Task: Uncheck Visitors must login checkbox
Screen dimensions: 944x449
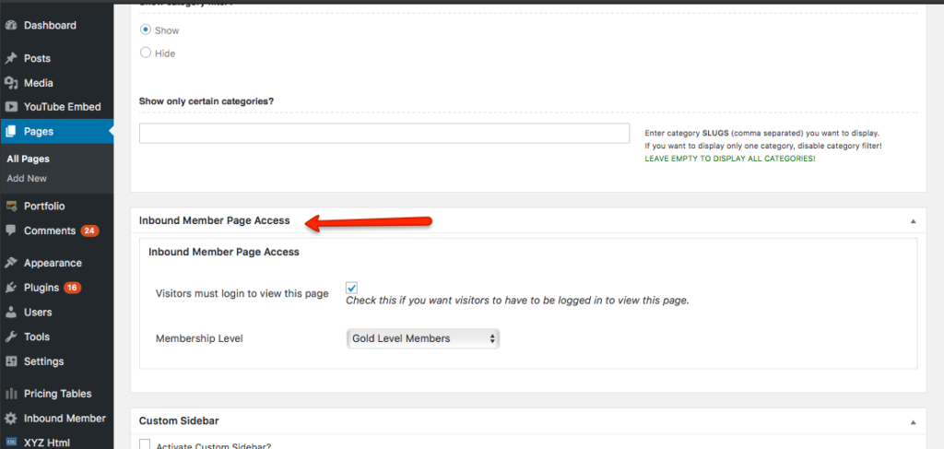Action: coord(351,288)
